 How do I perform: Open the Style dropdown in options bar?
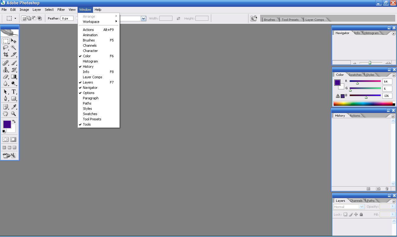click(x=143, y=19)
